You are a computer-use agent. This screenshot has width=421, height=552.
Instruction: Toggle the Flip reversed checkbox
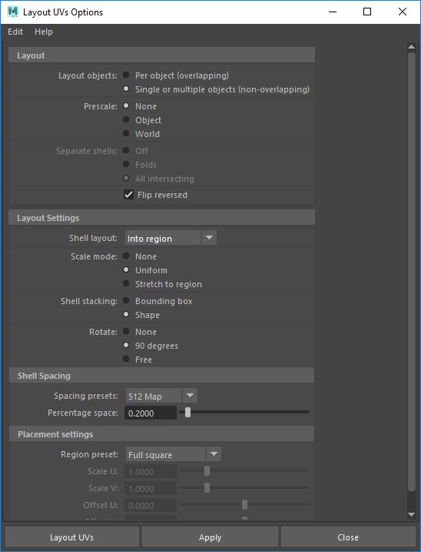tap(128, 194)
